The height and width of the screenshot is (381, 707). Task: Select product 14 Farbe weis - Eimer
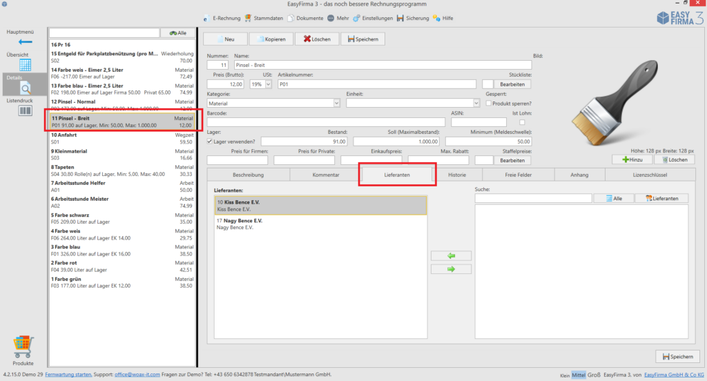coord(122,73)
